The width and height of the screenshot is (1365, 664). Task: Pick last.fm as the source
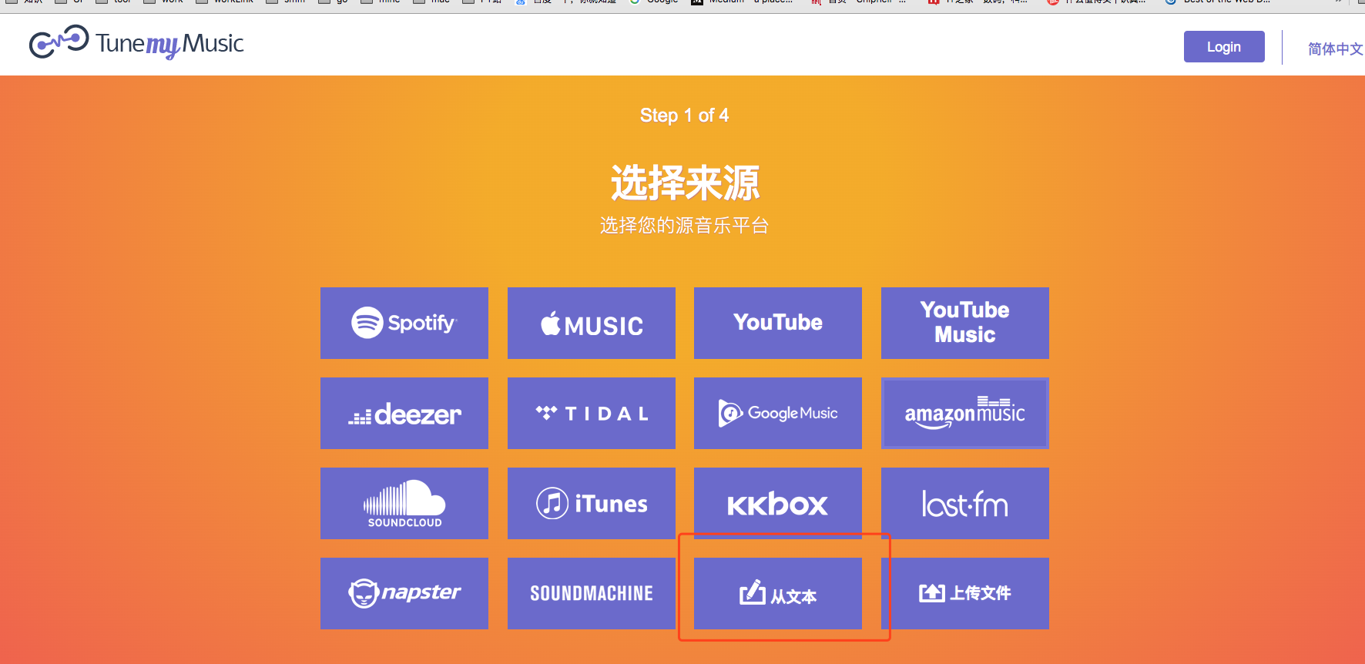(965, 503)
